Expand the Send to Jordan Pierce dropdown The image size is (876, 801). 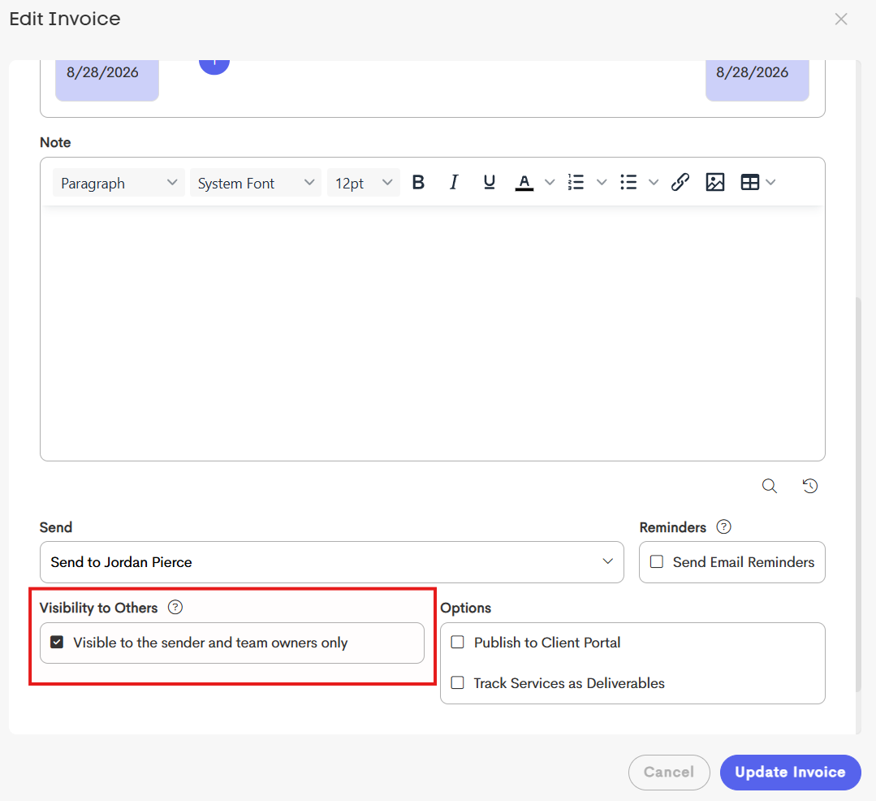click(332, 562)
